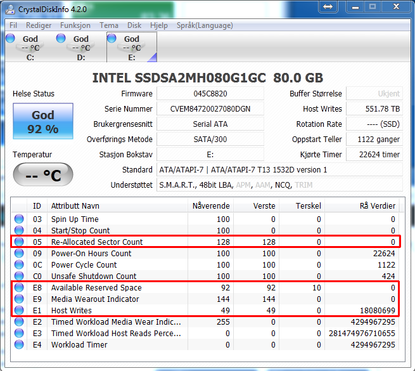Click the blue status orb for drive C:

pyautogui.click(x=10, y=38)
